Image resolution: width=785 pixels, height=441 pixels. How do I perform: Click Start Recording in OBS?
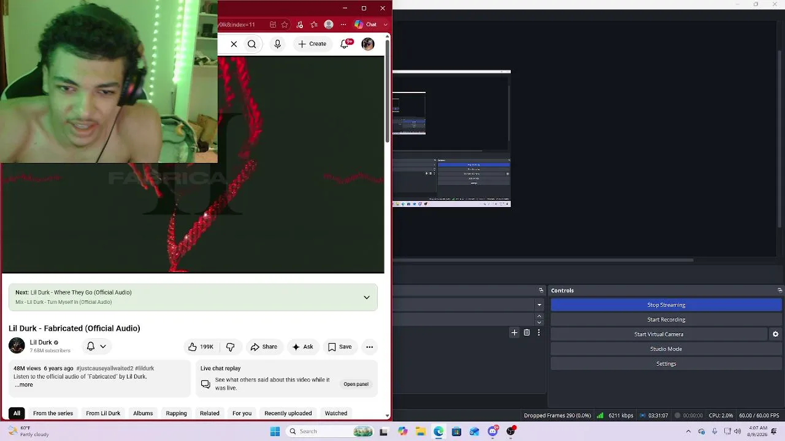[666, 320]
